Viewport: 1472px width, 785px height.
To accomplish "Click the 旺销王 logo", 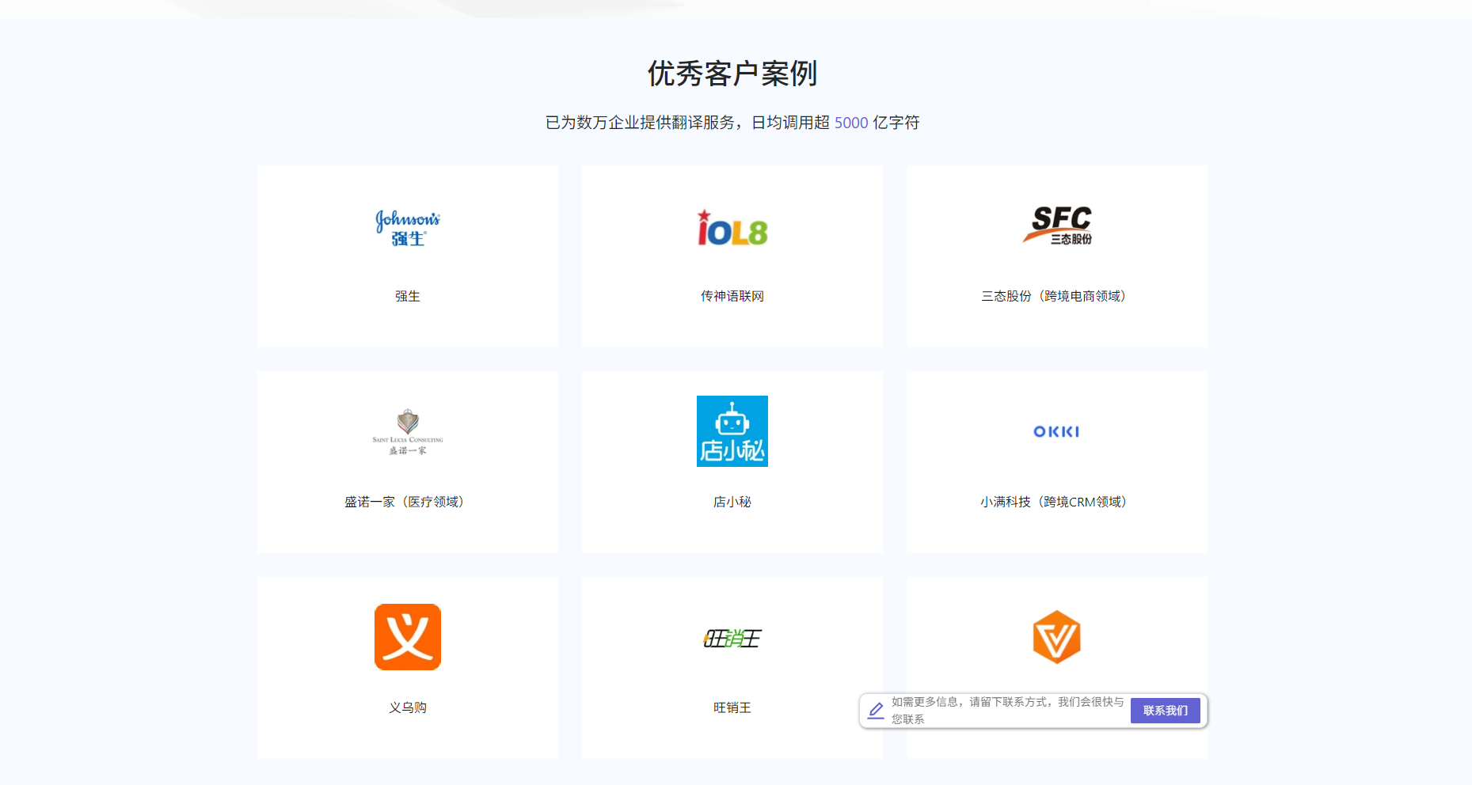I will 732,638.
